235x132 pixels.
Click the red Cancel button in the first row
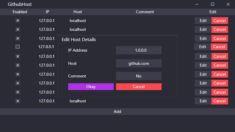[220, 21]
